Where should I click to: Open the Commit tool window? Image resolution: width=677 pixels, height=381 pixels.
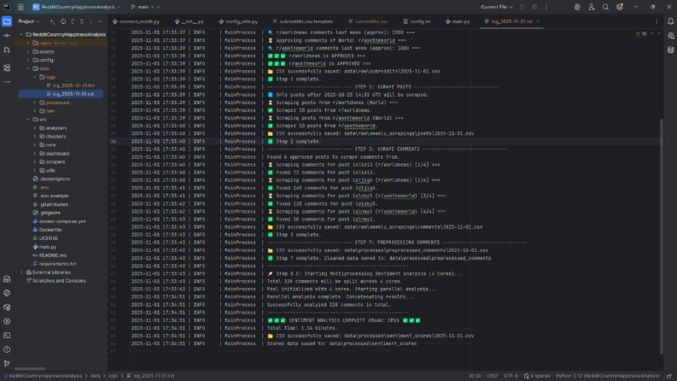coord(7,35)
